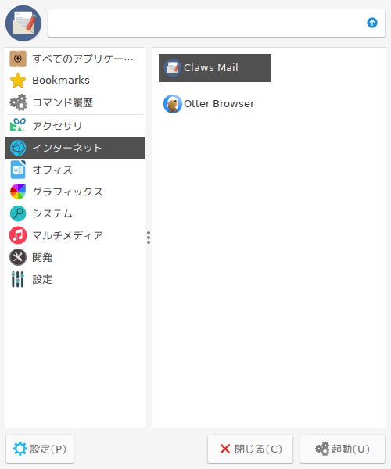Image resolution: width=391 pixels, height=469 pixels.
Task: Click the color wheel graphics icon
Action: click(x=18, y=192)
